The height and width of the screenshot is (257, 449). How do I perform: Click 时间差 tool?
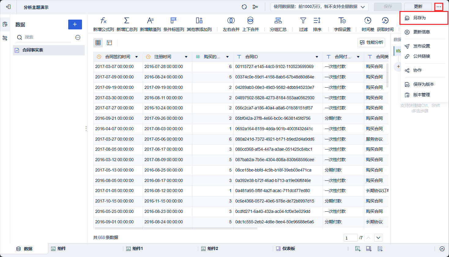pyautogui.click(x=368, y=24)
